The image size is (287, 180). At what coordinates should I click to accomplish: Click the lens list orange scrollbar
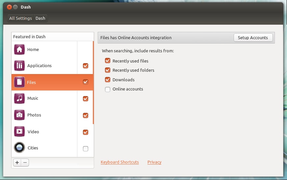tap(93, 83)
